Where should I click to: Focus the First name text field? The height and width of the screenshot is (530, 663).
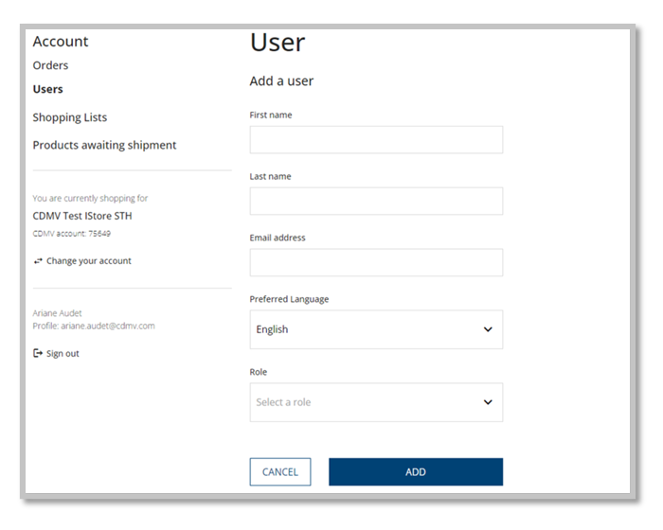point(375,140)
